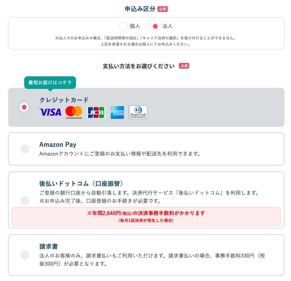The height and width of the screenshot is (281, 291).
Task: Click the 最短お届けはコチラ speech bubble
Action: tap(50, 83)
